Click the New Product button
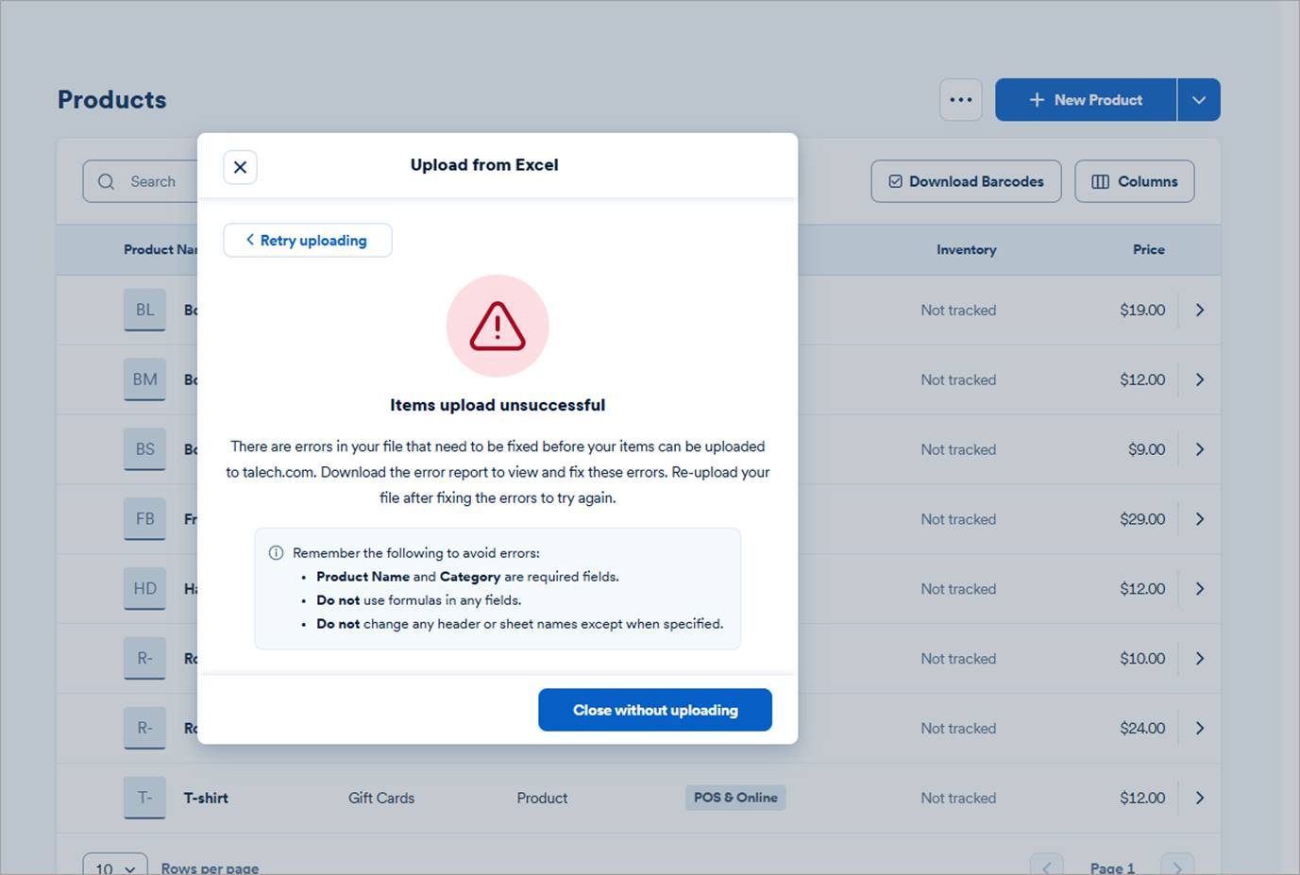1300x875 pixels. [x=1086, y=100]
